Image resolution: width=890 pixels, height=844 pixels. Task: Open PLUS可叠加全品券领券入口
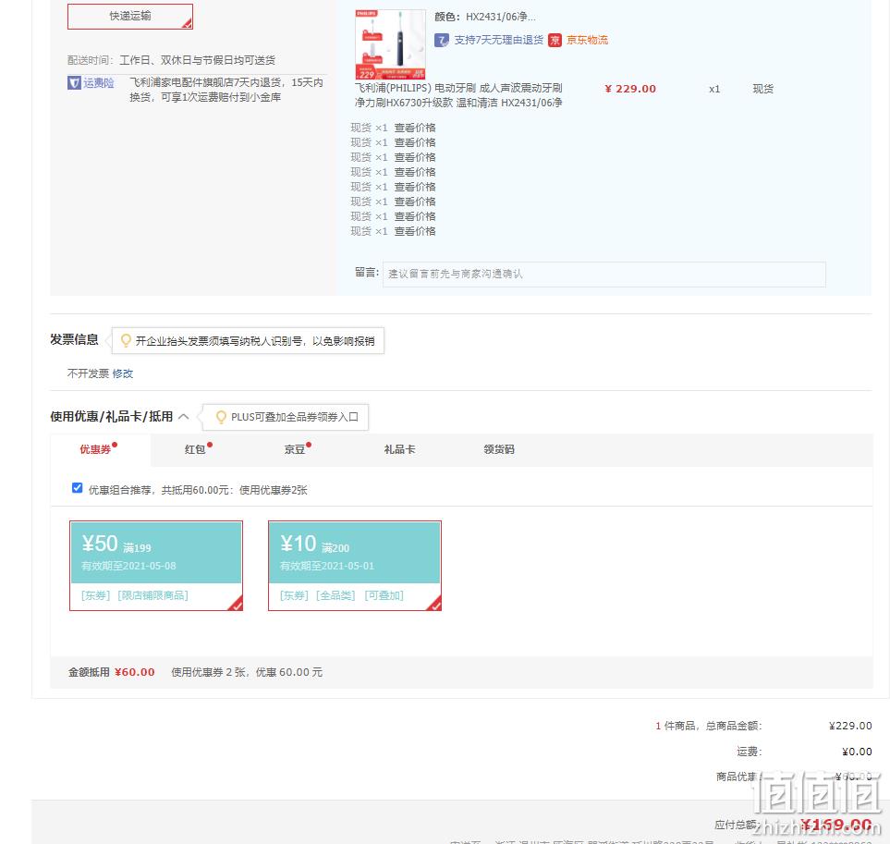point(295,417)
